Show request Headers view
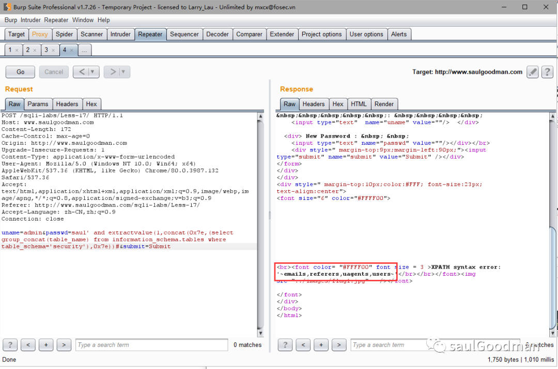 coord(67,104)
